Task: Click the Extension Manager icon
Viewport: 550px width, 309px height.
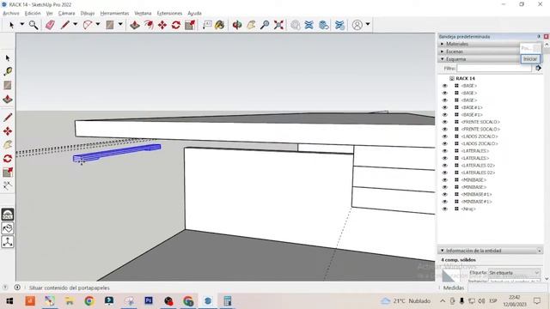Action: tap(339, 25)
